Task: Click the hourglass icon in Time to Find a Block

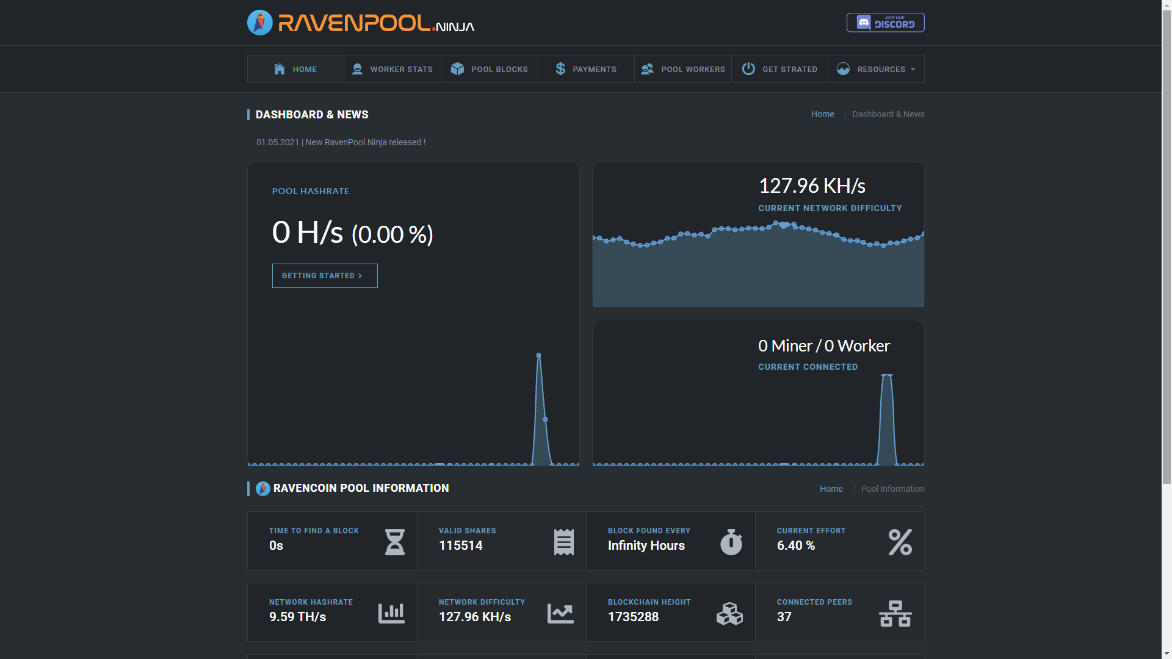Action: [394, 542]
